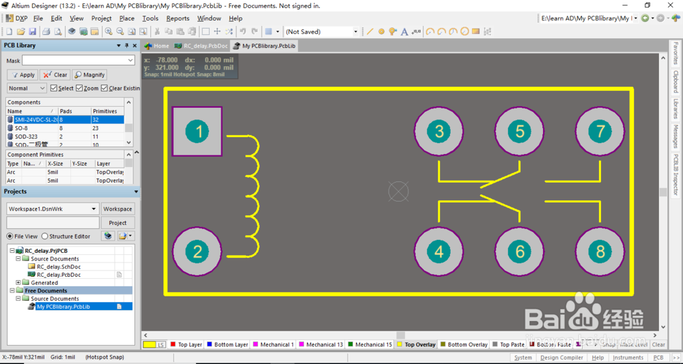683x364 pixels.
Task: Open an existing document with the folder icon
Action: [20, 32]
